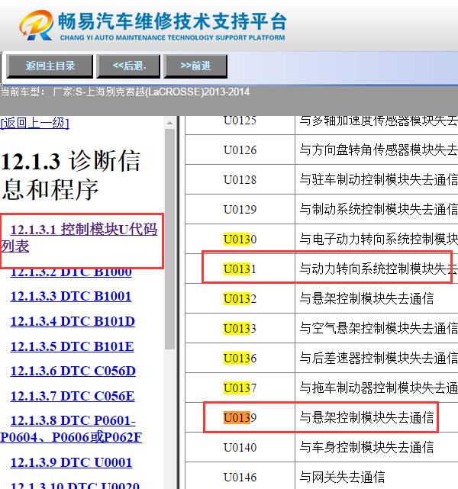Click description 与制动系统控制模块失去通信
The width and height of the screenshot is (458, 489).
379,209
